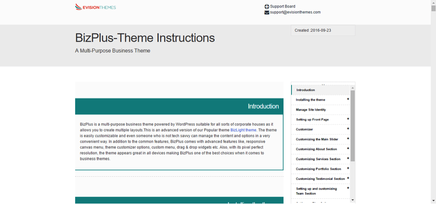Click the Evision Themes logo
This screenshot has height=204, width=436.
coord(95,7)
